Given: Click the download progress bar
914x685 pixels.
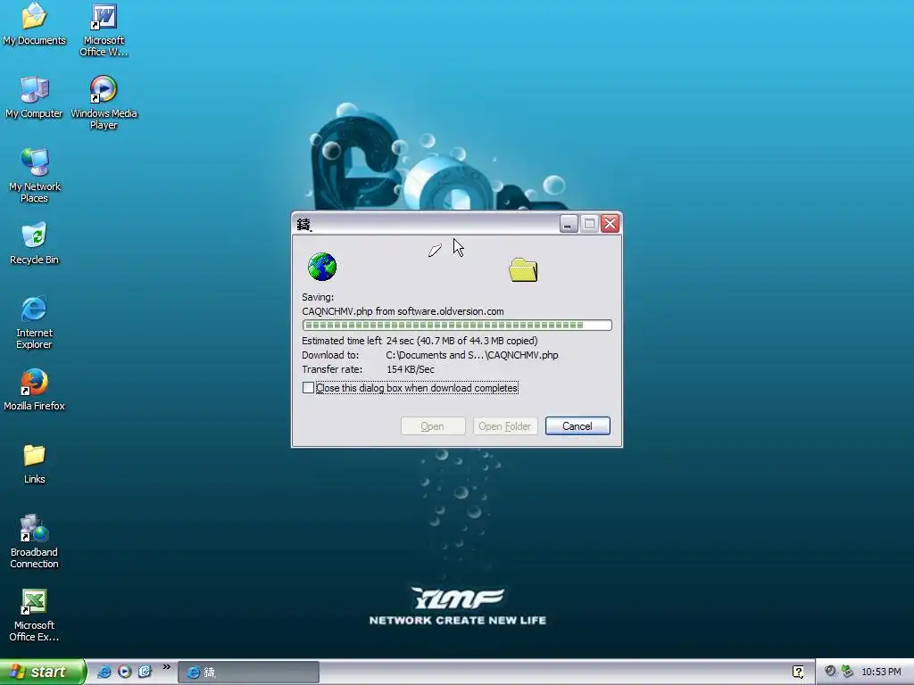Looking at the screenshot, I should point(457,325).
